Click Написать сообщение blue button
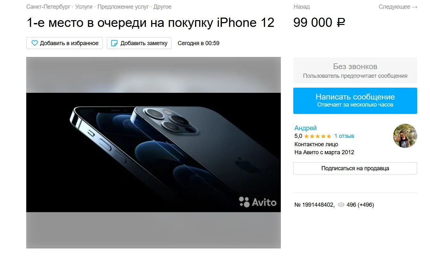 (x=355, y=101)
